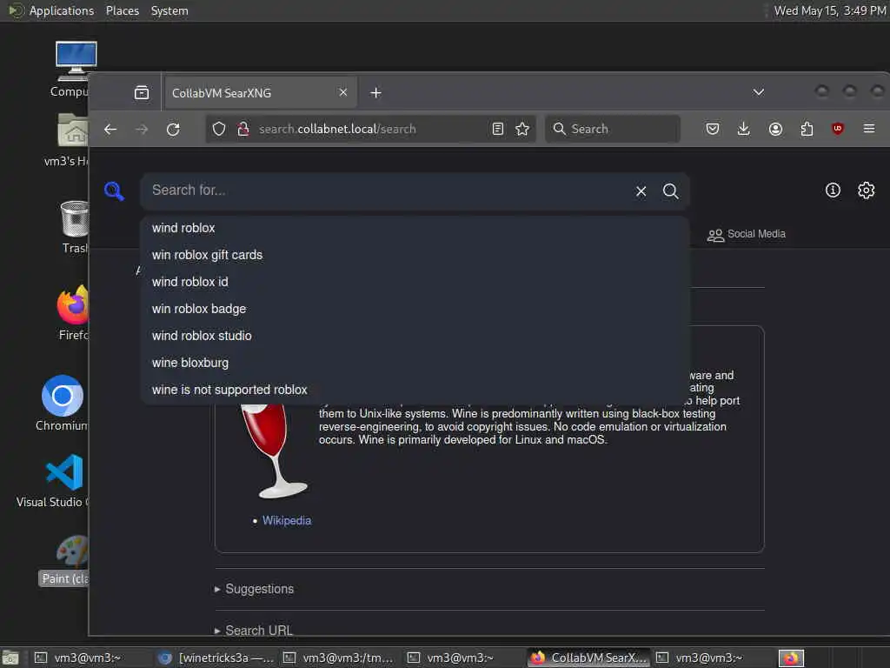Select suggestion 'wind roblox id'
Viewport: 890px width, 668px height.
pos(415,282)
